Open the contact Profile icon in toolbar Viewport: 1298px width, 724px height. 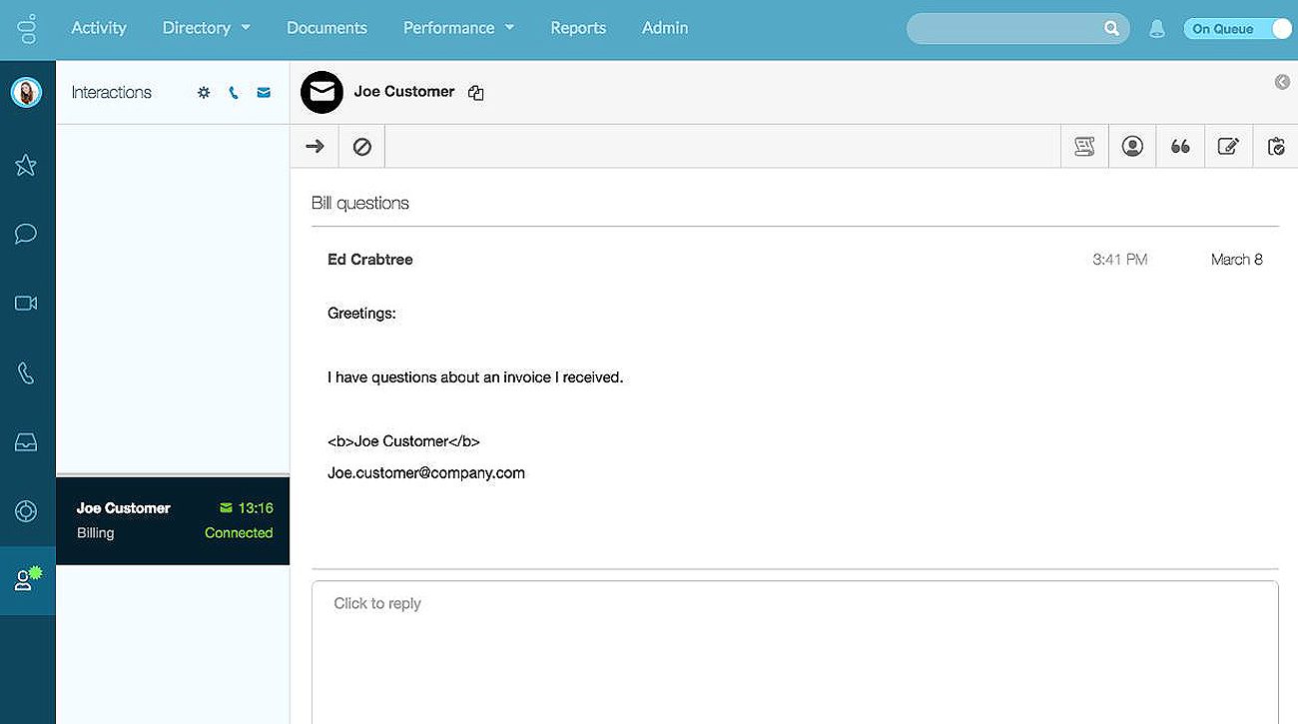tap(1132, 147)
